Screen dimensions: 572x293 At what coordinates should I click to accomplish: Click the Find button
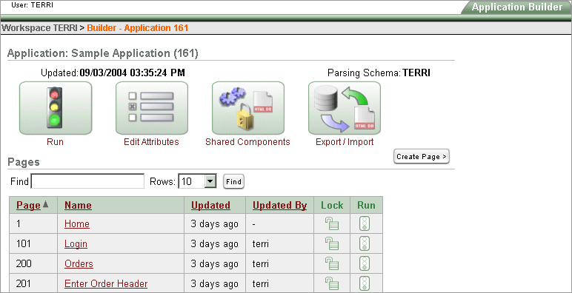click(x=233, y=181)
